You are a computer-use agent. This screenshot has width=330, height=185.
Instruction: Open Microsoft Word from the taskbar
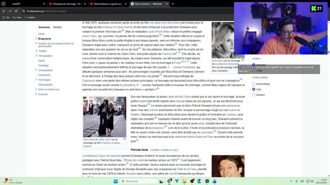(x=214, y=181)
